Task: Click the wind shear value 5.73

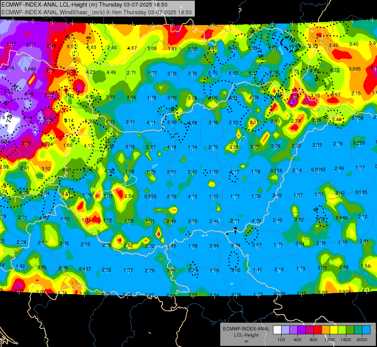Action: pyautogui.click(x=294, y=72)
